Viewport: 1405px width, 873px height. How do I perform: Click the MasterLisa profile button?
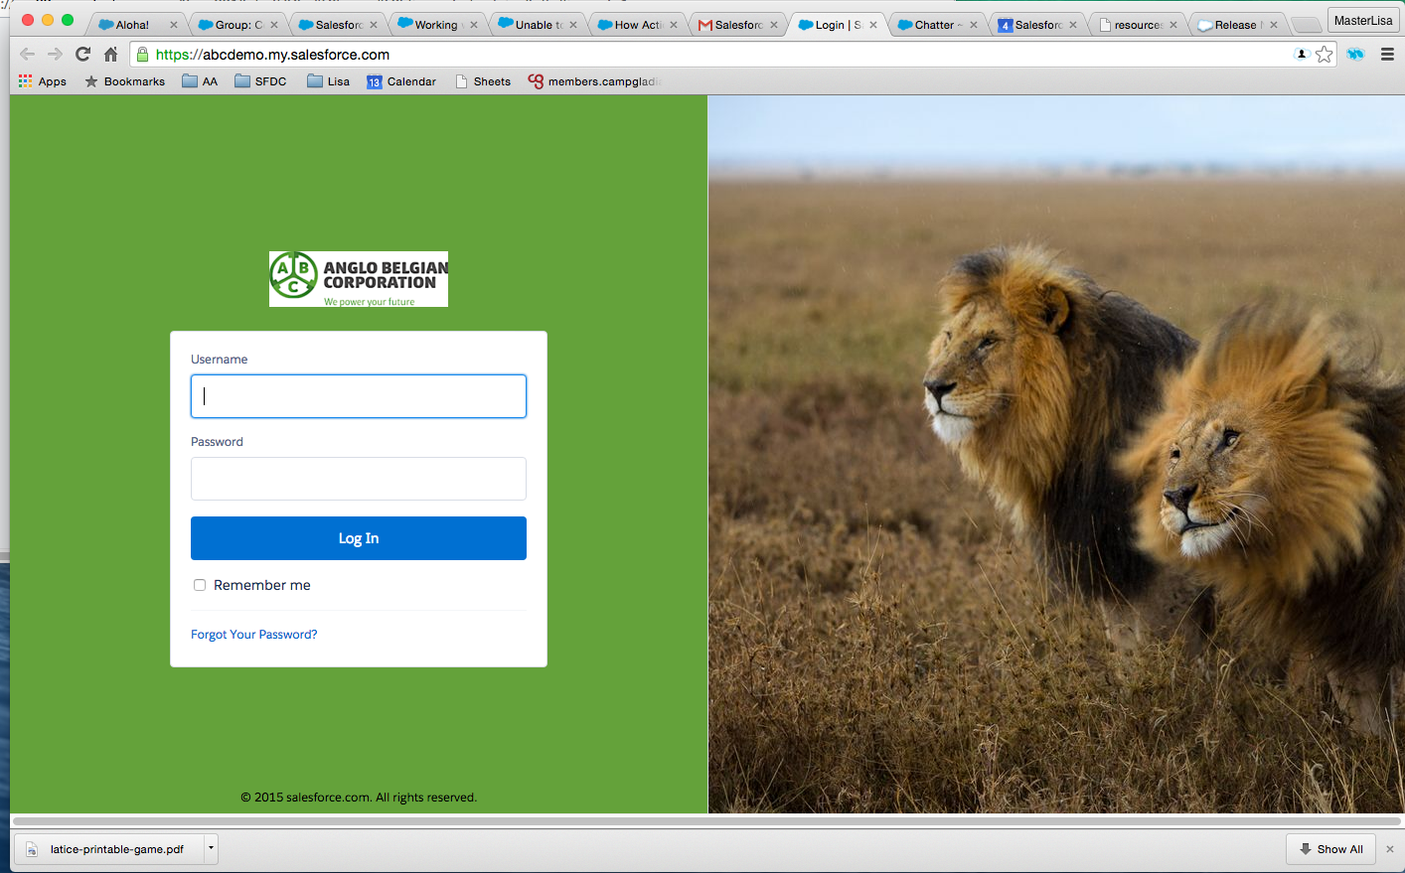click(1363, 20)
